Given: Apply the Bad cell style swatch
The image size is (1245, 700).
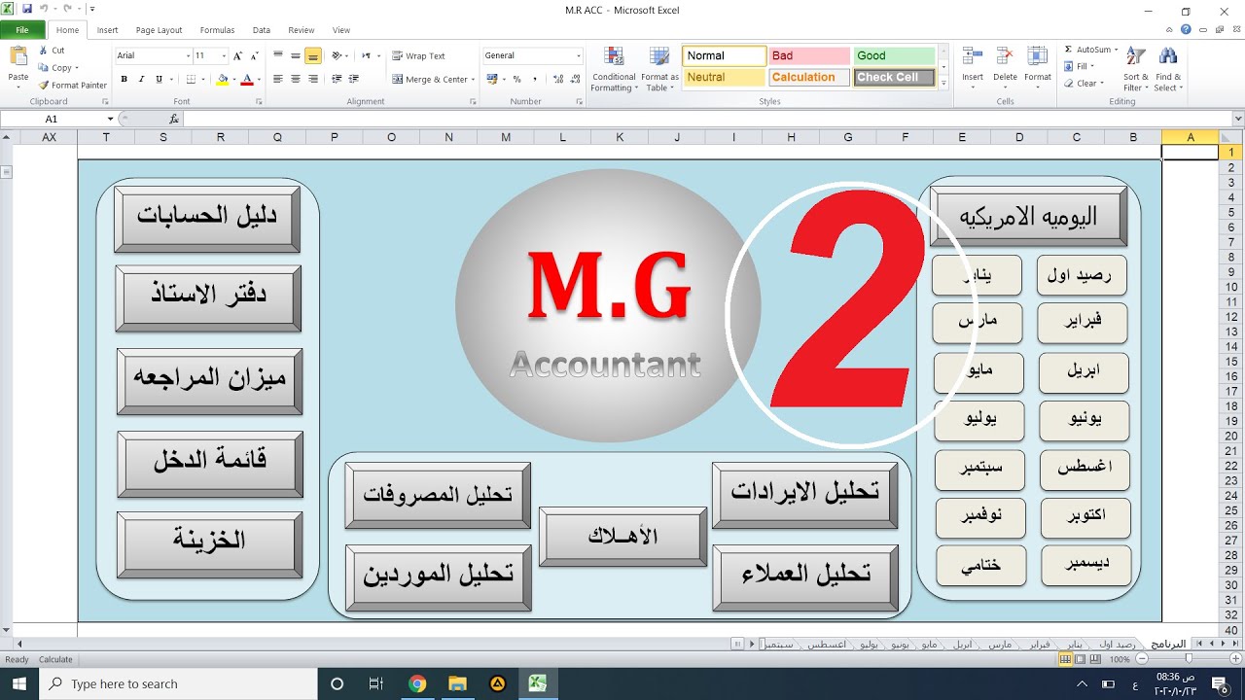Looking at the screenshot, I should pyautogui.click(x=809, y=55).
